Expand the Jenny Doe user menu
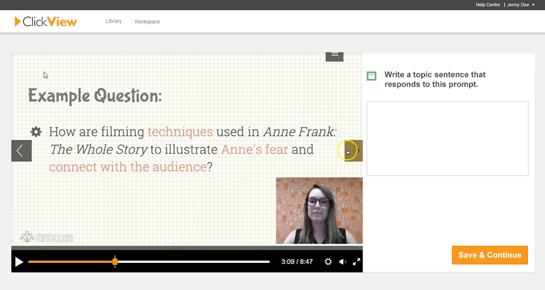This screenshot has width=545, height=290. (x=520, y=5)
